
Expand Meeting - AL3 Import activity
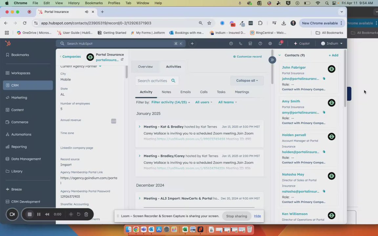click(139, 198)
